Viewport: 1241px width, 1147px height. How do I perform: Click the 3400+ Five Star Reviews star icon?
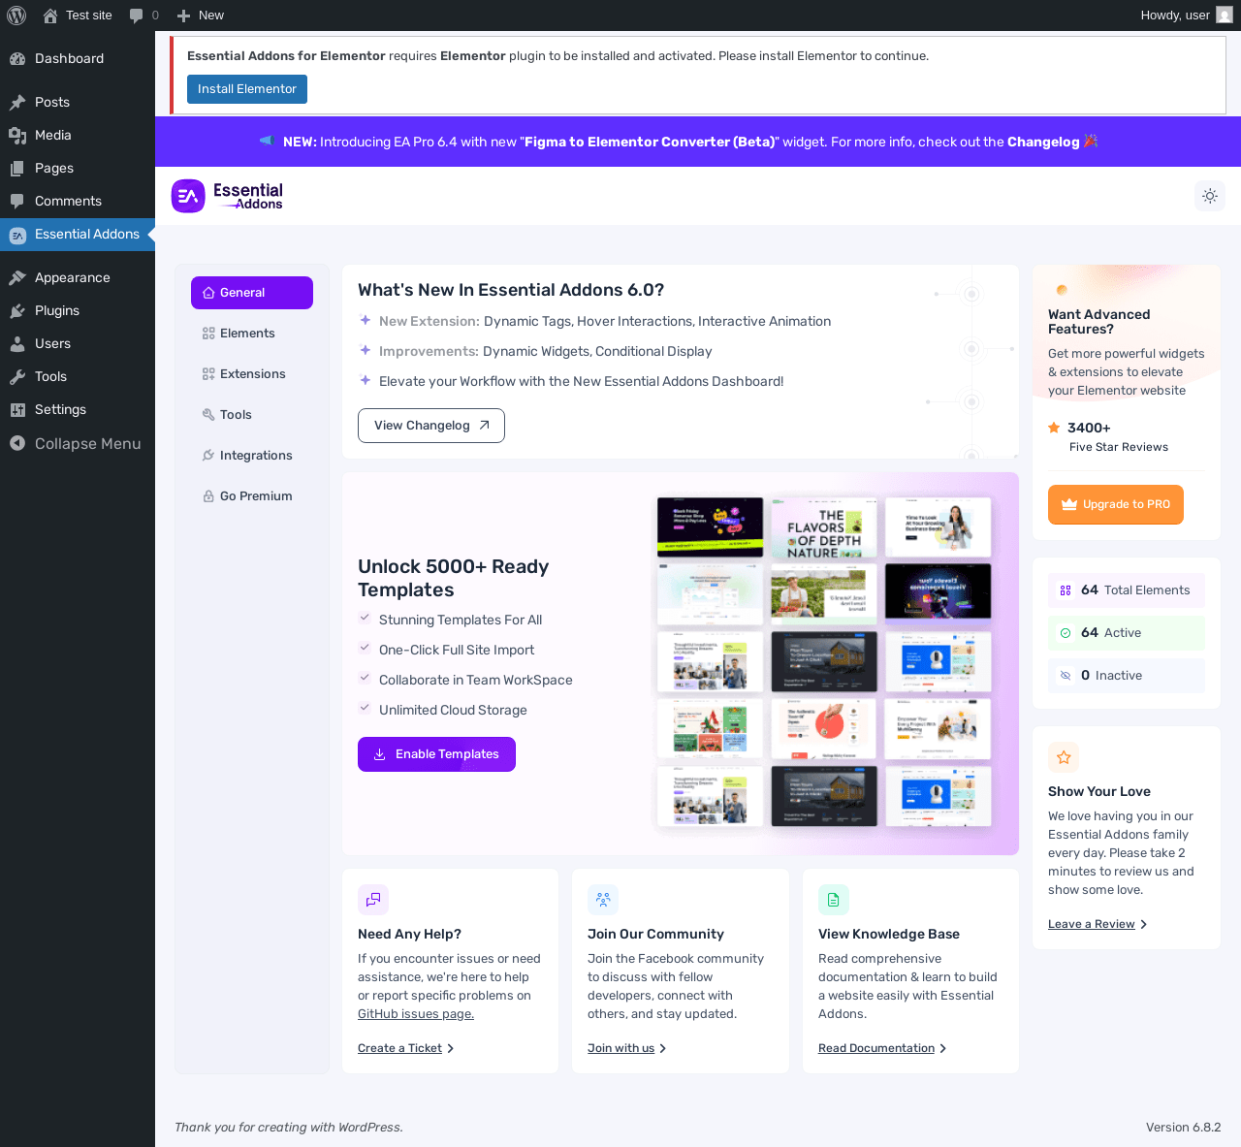1054,428
